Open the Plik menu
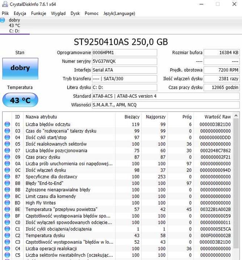 pyautogui.click(x=5, y=13)
